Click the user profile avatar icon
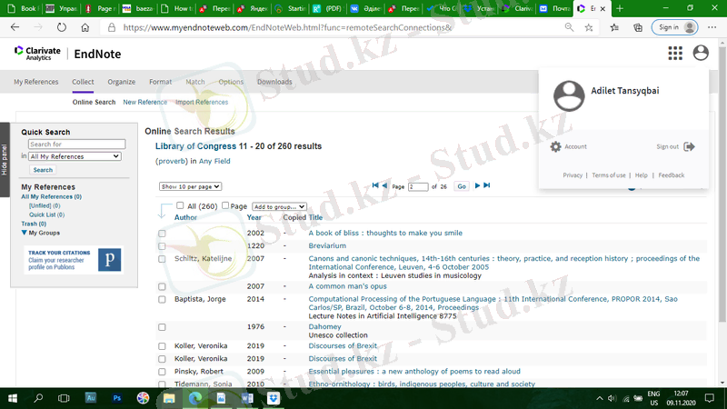 [701, 54]
